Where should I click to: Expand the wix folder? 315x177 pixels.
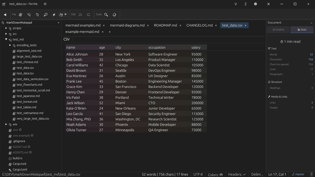[6, 124]
